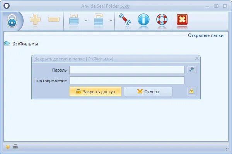The image size is (232, 154).
Task: Exit program with red X toolbar icon
Action: 182,20
